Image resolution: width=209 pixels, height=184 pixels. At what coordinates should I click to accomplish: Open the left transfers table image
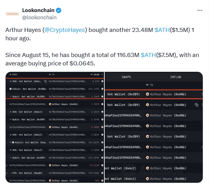point(55,130)
